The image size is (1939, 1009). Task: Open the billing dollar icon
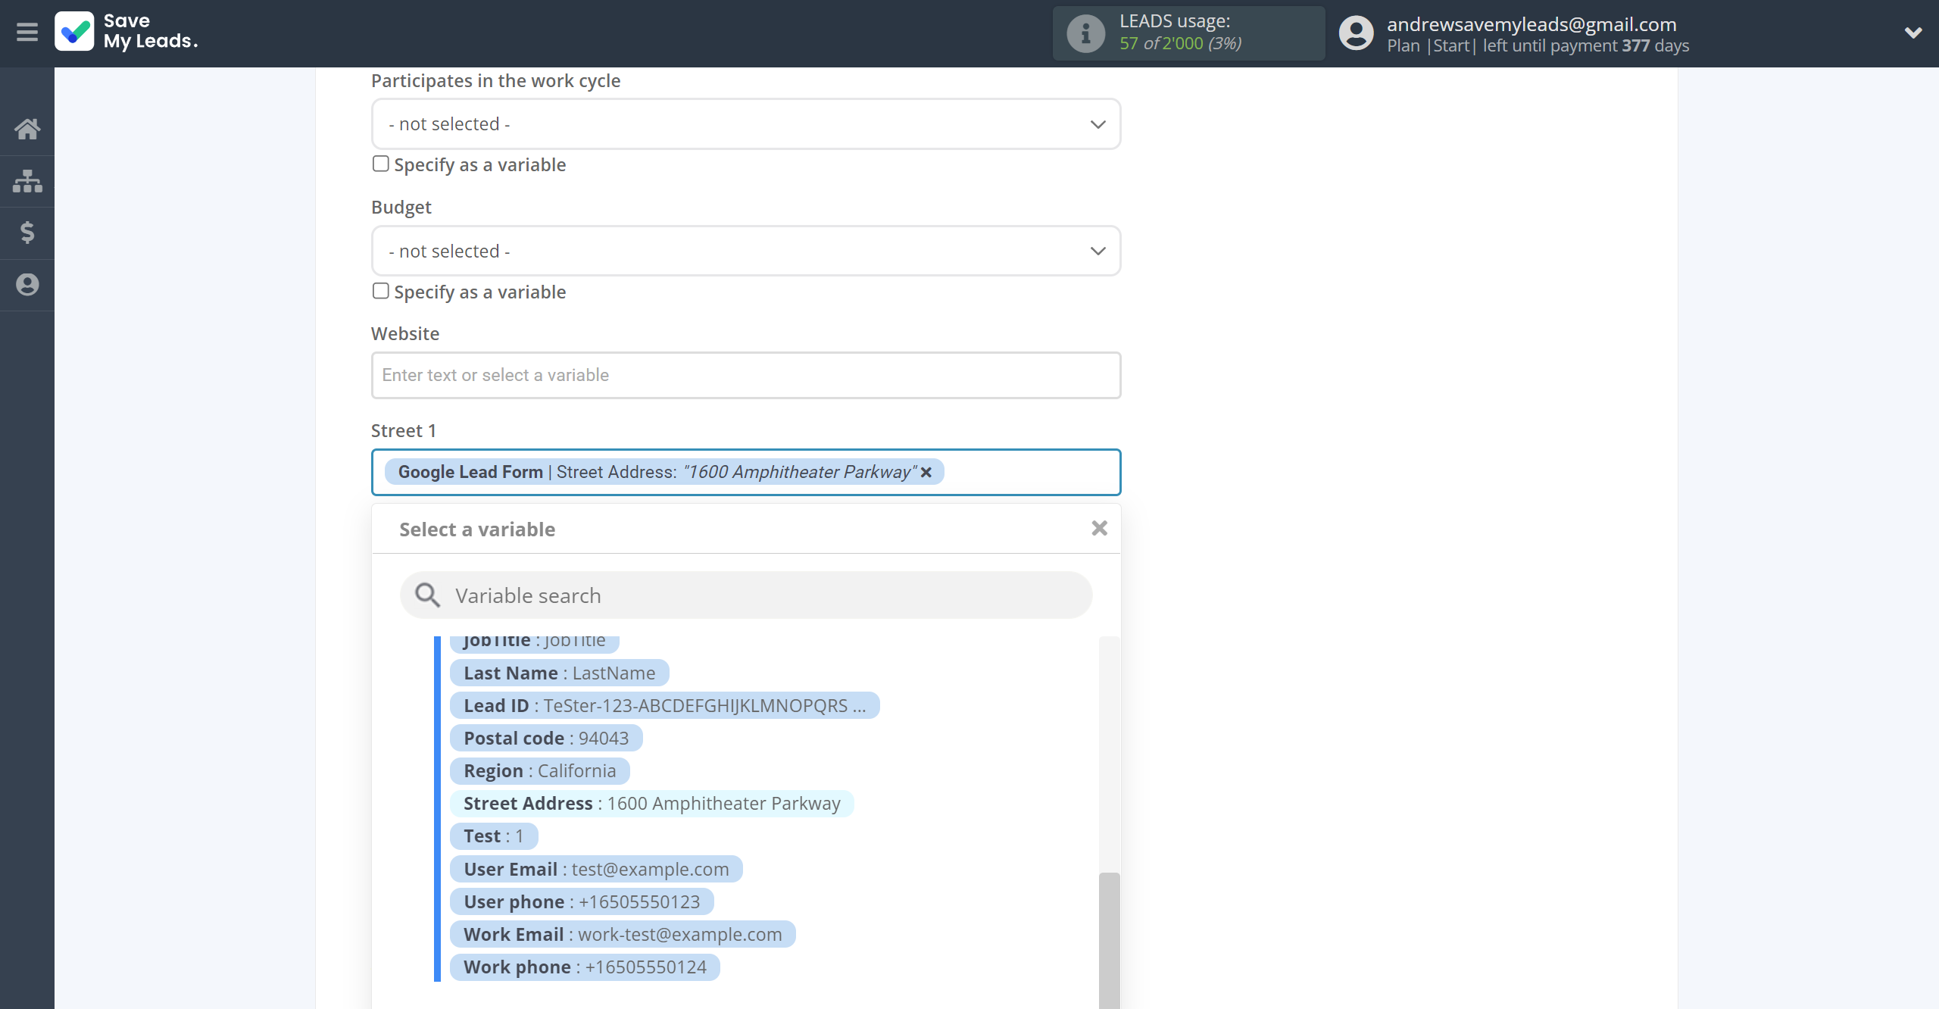coord(27,233)
